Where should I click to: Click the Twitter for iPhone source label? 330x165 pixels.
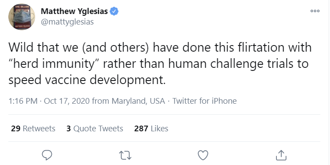205,101
